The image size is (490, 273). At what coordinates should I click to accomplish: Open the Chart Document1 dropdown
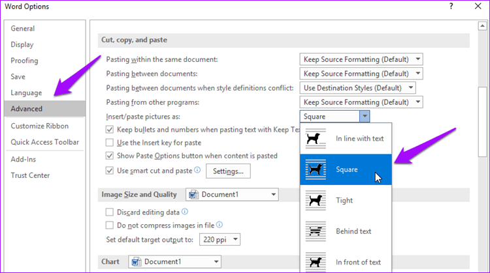pos(174,262)
